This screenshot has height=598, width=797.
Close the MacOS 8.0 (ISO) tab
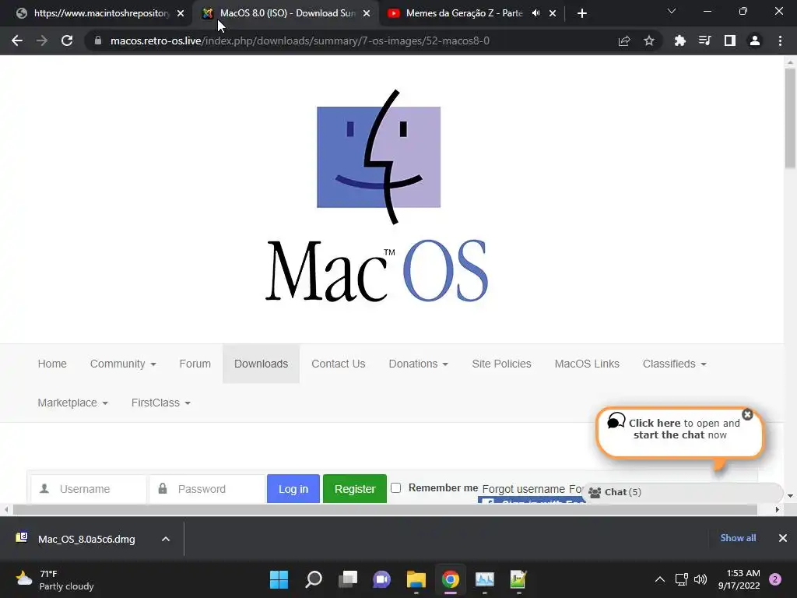point(367,13)
